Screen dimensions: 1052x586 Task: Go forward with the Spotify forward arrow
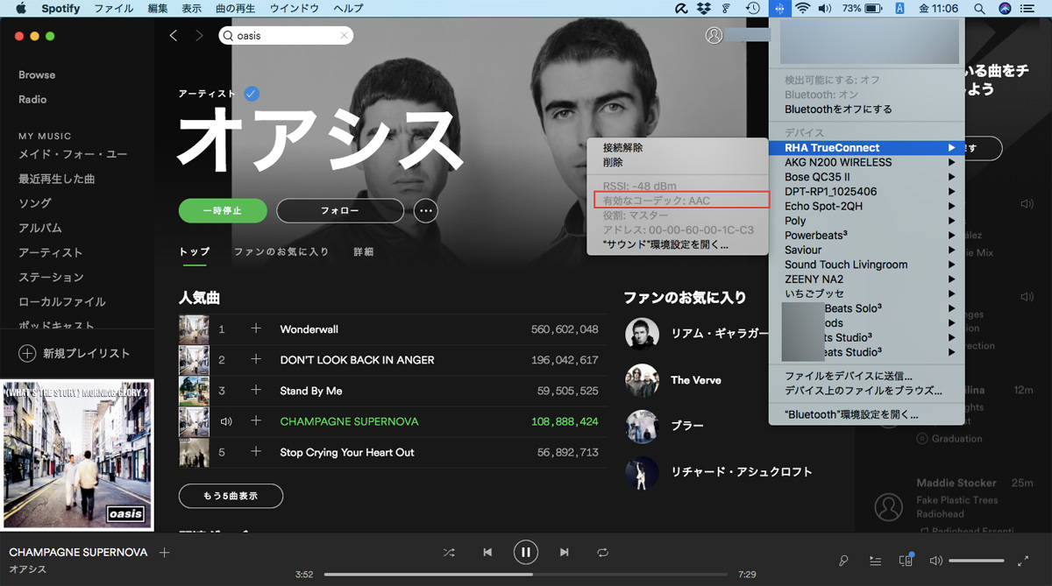pyautogui.click(x=199, y=35)
